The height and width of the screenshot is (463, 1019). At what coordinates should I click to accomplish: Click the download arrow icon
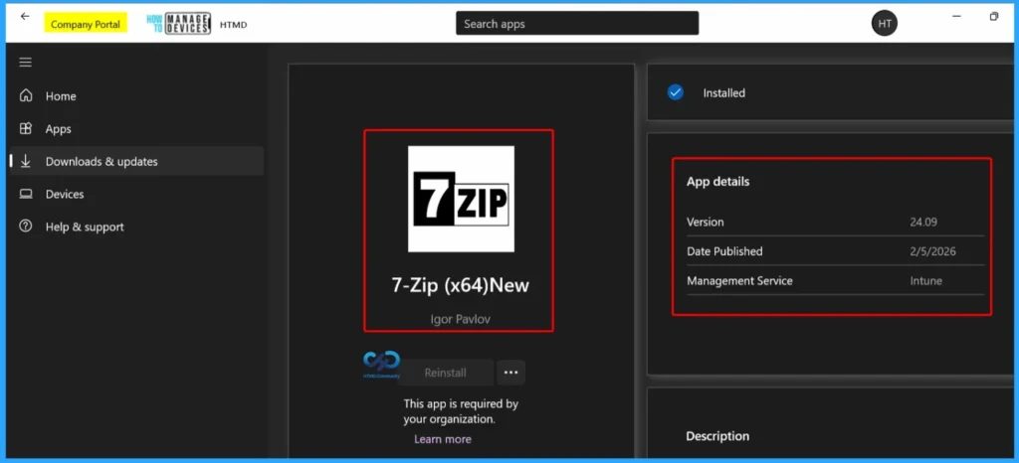tap(25, 161)
